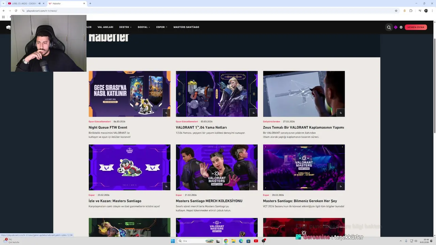Click the HEMEN OYNA button

[416, 27]
